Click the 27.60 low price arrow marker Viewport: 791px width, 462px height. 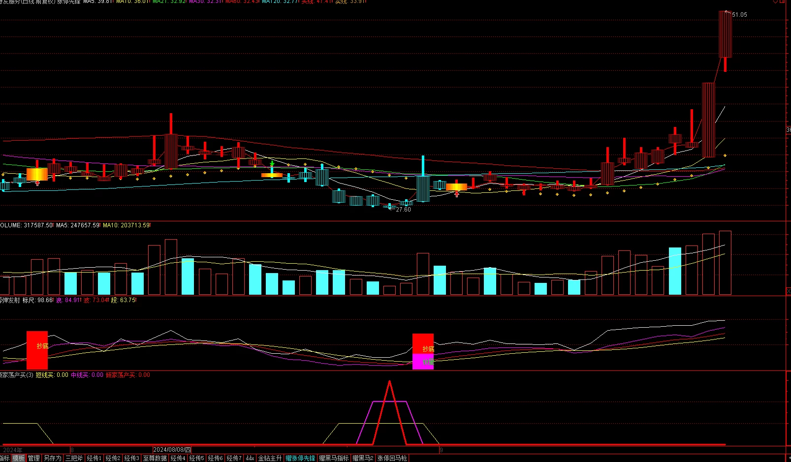392,209
